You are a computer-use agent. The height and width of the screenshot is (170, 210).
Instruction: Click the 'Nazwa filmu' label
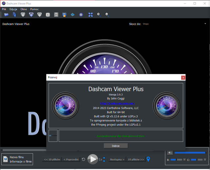tap(17, 157)
